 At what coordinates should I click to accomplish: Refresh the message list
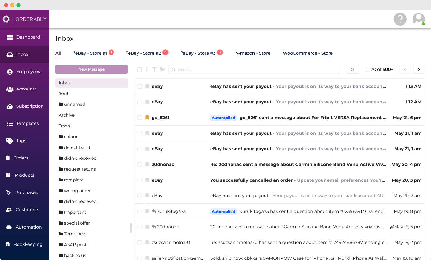click(x=352, y=69)
